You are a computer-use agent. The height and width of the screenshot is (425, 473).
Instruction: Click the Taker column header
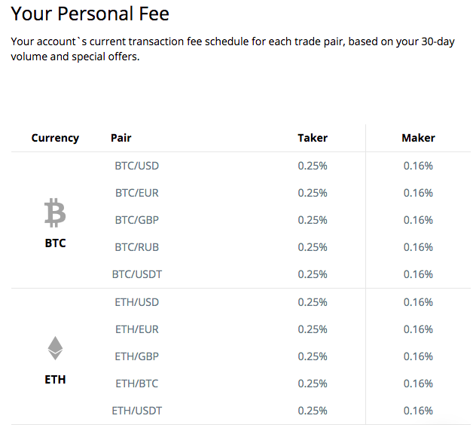(x=313, y=138)
